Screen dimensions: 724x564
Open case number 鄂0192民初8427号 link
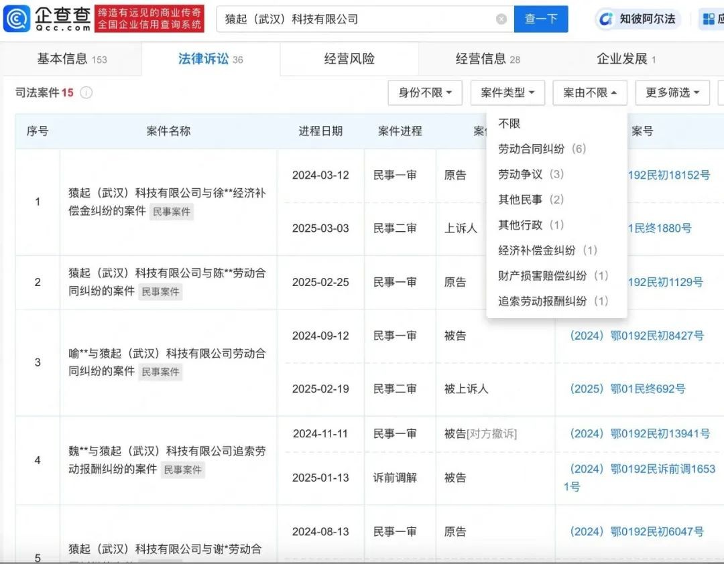(636, 336)
